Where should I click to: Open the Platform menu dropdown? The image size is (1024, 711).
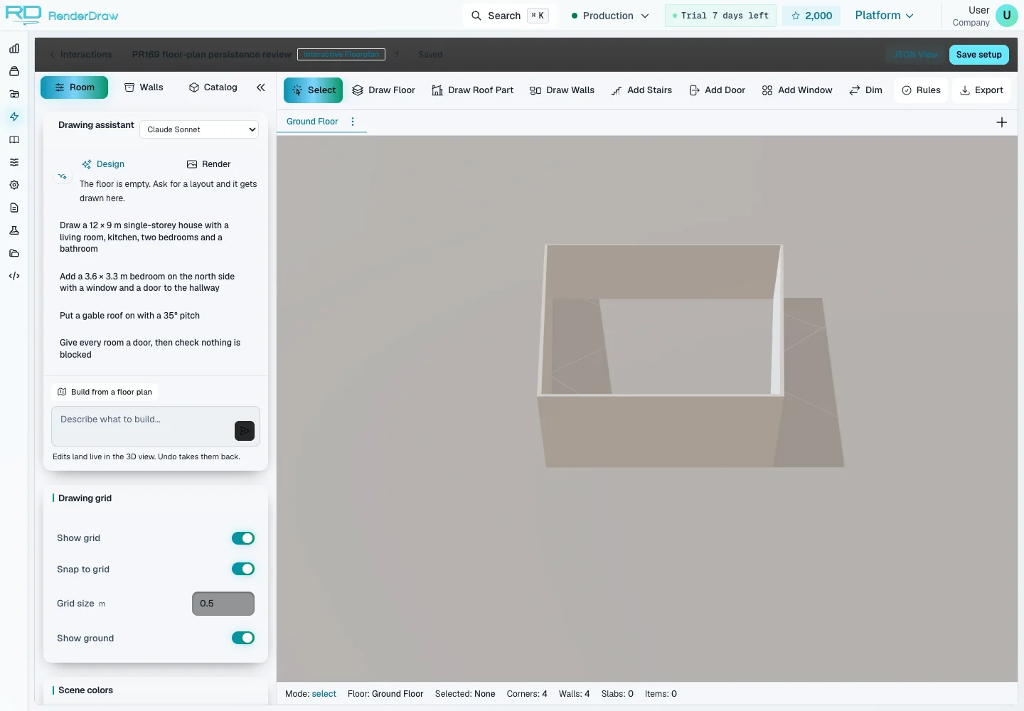tap(884, 16)
